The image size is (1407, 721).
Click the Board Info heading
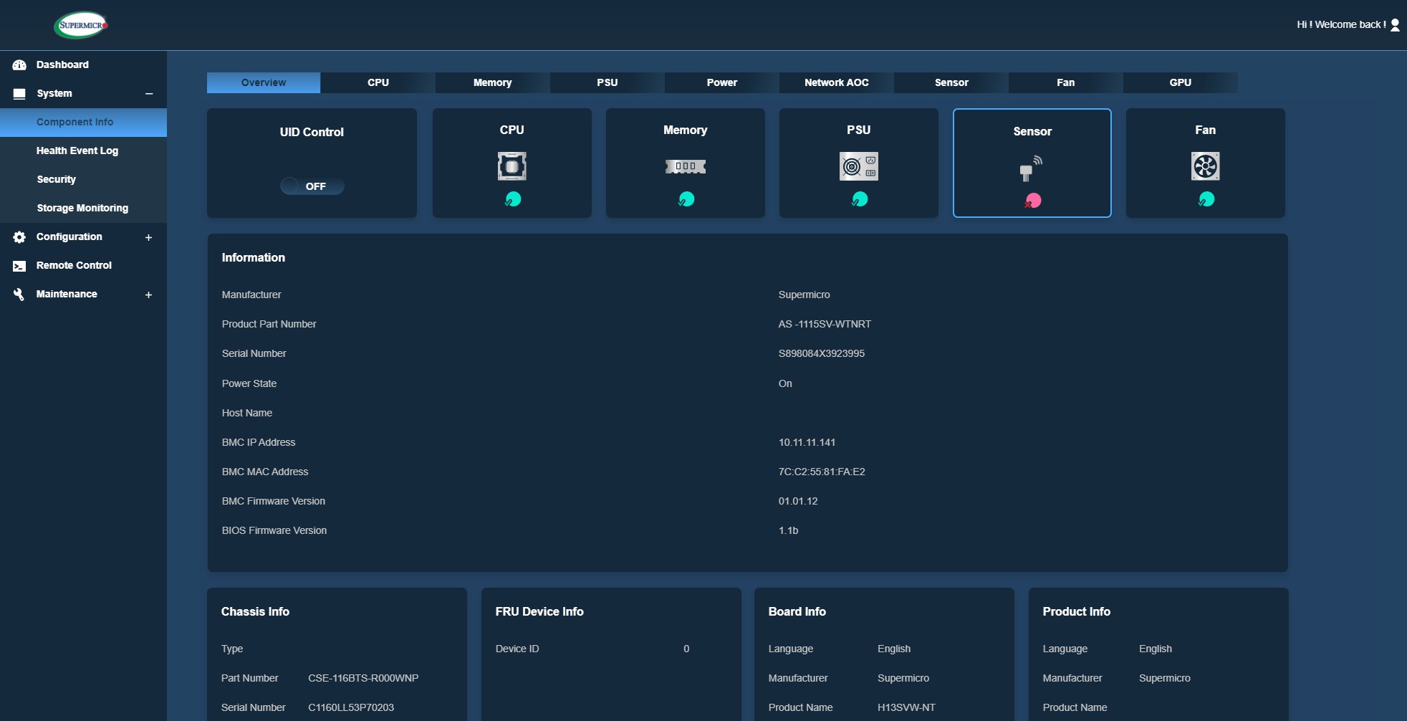coord(797,611)
